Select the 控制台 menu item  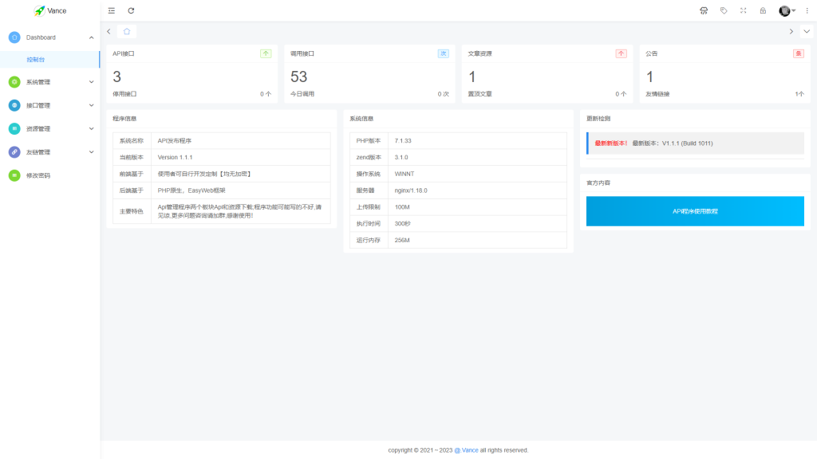50,59
